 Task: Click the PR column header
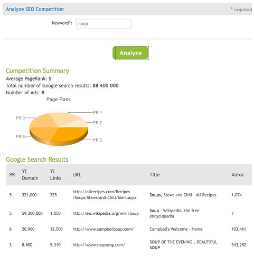12,175
